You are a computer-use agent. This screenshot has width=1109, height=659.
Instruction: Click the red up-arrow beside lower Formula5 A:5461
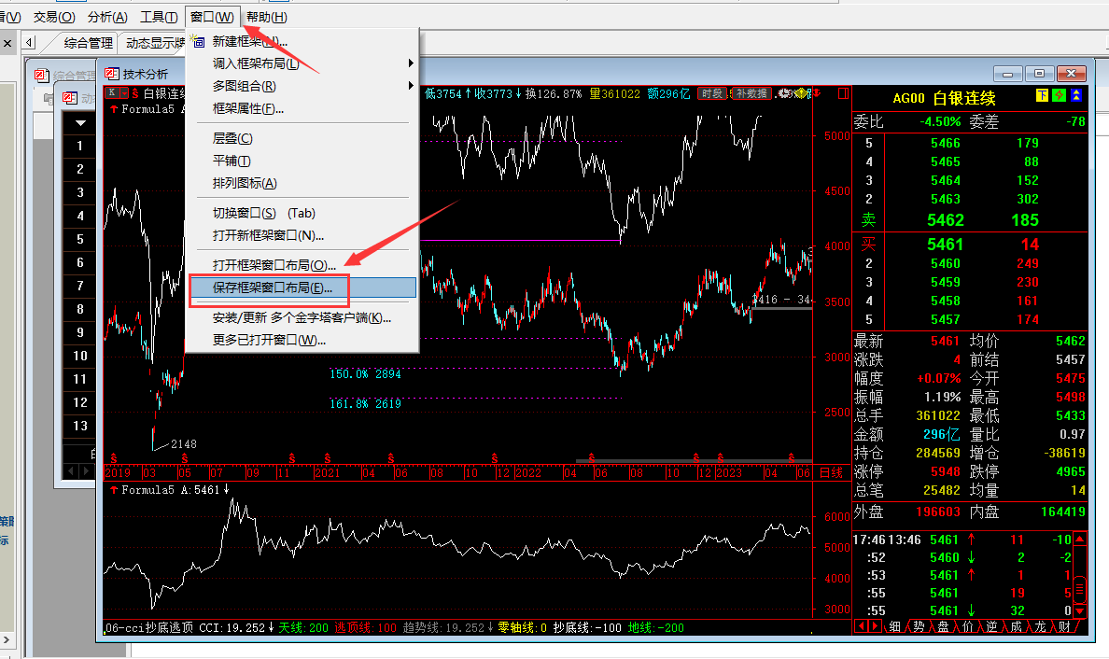tap(114, 489)
